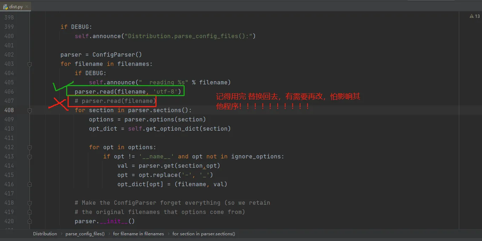Click the 'reading %s' string on line 405
Viewport: 482px width, 241px height.
[x=163, y=83]
